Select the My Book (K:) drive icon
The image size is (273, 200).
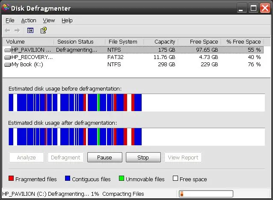click(7, 65)
